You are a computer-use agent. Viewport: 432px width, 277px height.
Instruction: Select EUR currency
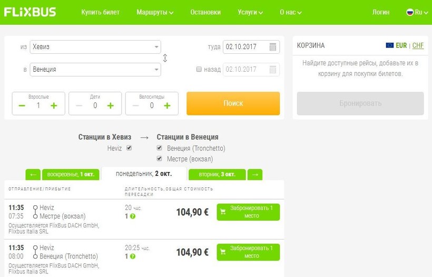click(401, 45)
